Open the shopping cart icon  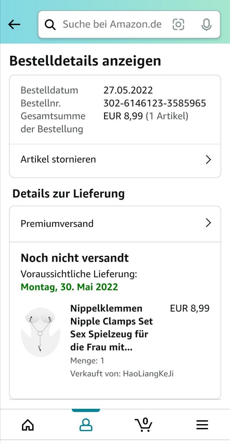pos(144,424)
